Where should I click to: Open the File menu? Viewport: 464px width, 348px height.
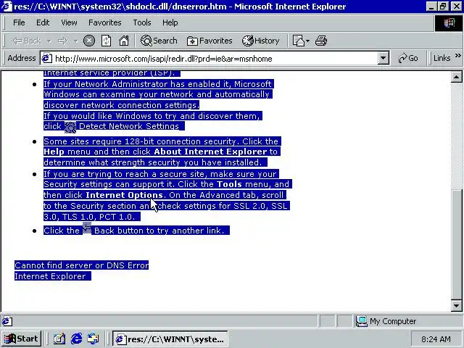(x=19, y=22)
